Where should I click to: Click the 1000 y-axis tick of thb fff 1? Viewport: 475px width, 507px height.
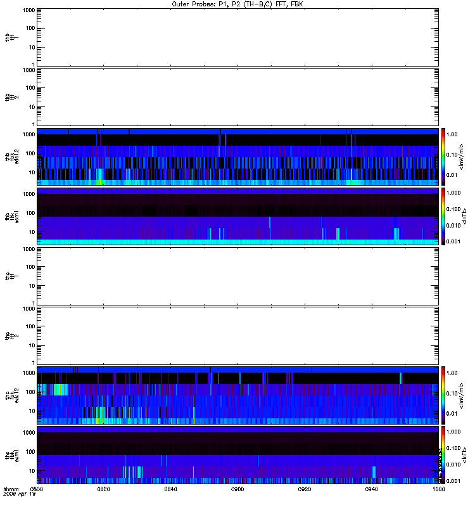pyautogui.click(x=28, y=10)
